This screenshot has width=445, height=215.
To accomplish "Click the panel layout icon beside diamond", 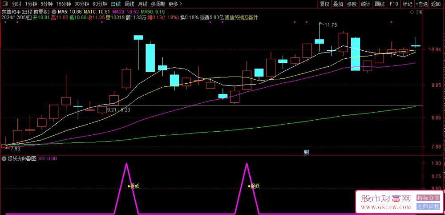I will tap(419, 12).
